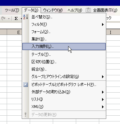Screen dimensions: 120x124
Task: Open the ウィンドウ(W) menu
Action: pyautogui.click(x=53, y=10)
